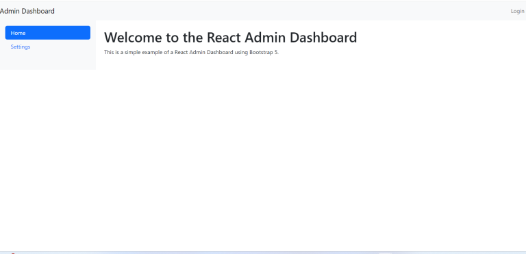Click empty navbar space between brand and Login

tap(281, 11)
